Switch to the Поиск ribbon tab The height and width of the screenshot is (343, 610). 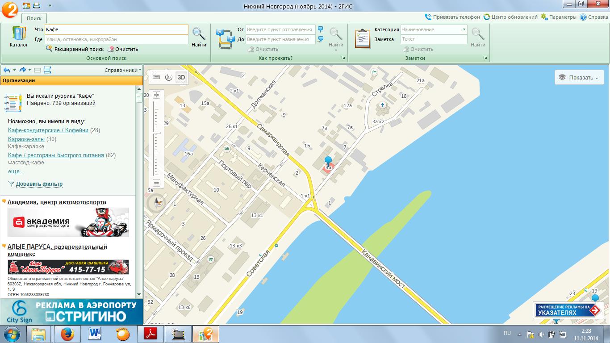(34, 18)
